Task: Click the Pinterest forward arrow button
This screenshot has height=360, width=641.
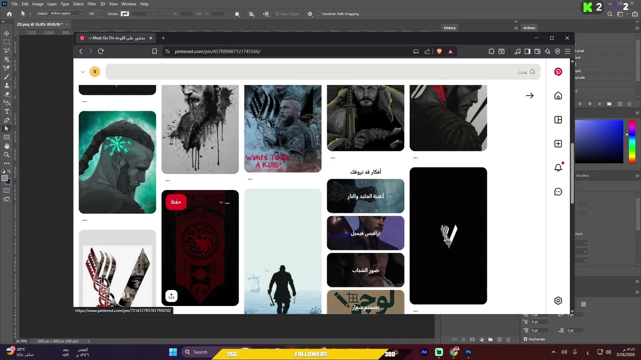Action: pos(529,95)
